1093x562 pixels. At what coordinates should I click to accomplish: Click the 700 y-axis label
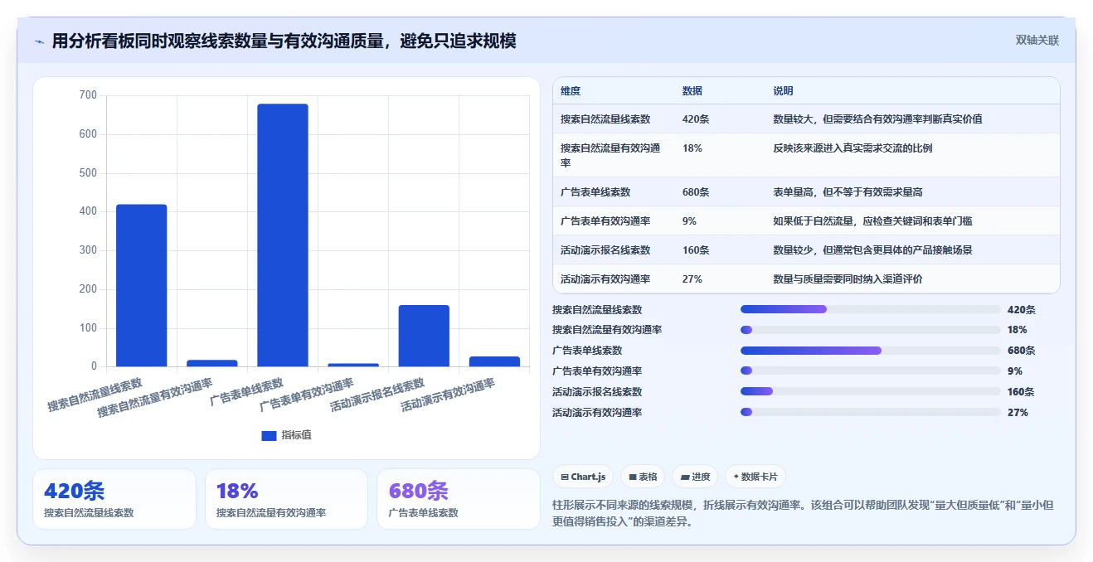(x=88, y=95)
